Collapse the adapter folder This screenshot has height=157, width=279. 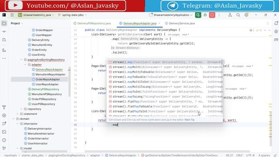(x=25, y=65)
